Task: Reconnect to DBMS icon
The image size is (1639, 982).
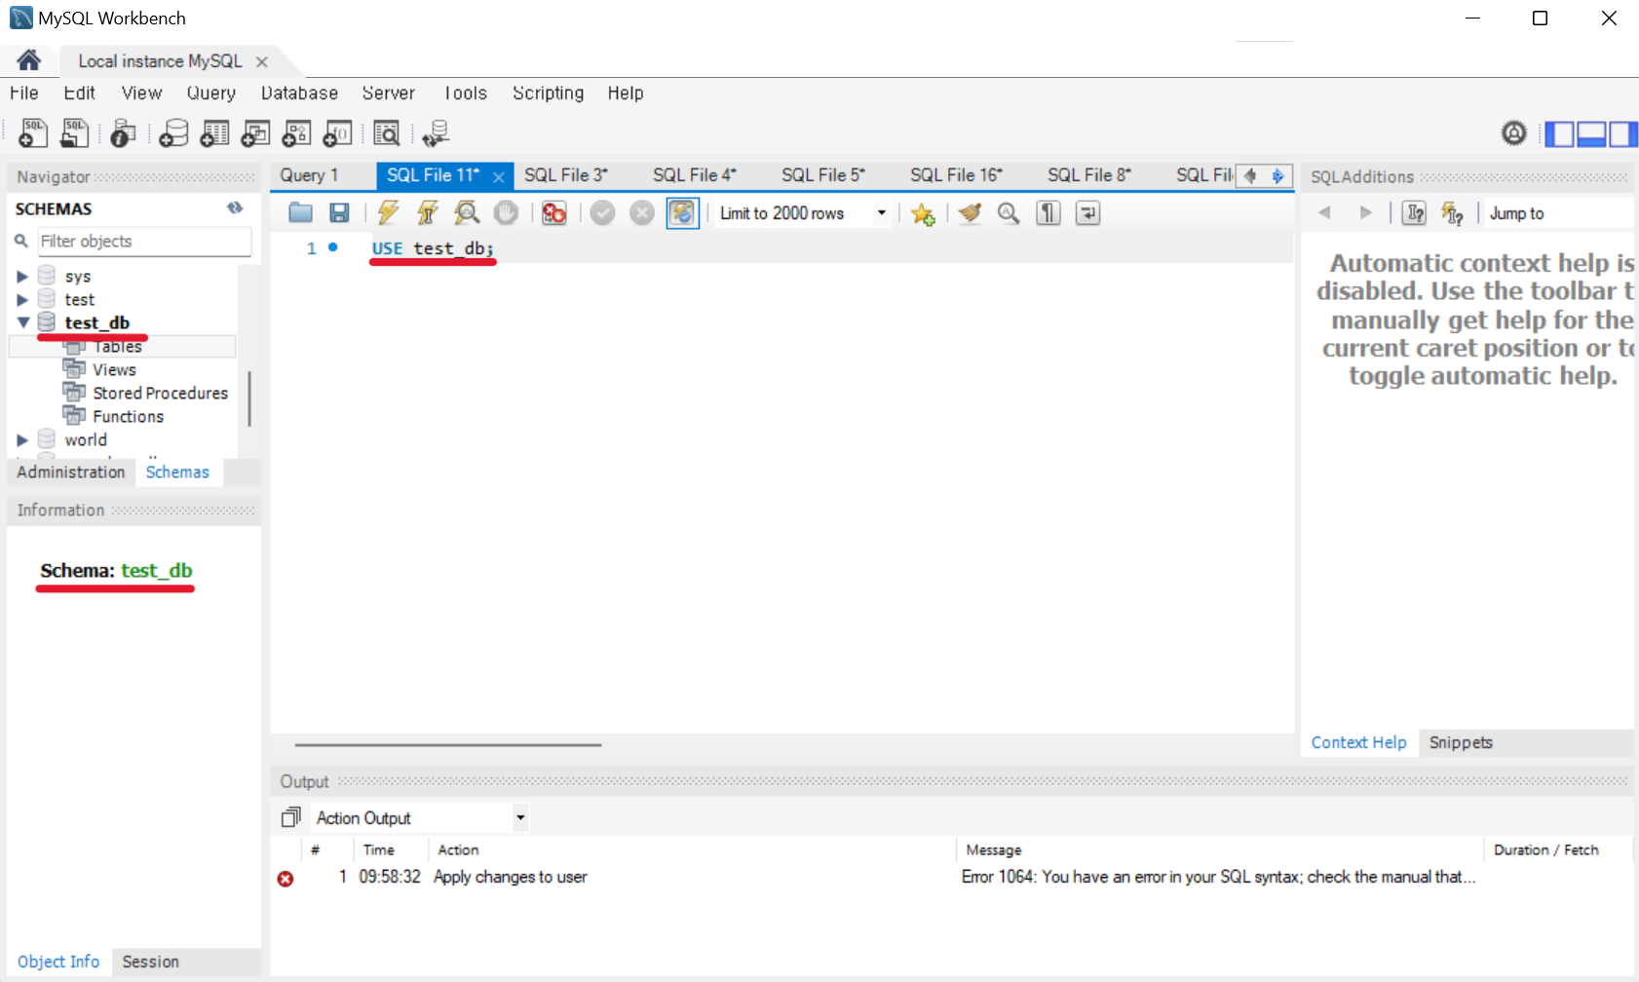Action: 436,133
